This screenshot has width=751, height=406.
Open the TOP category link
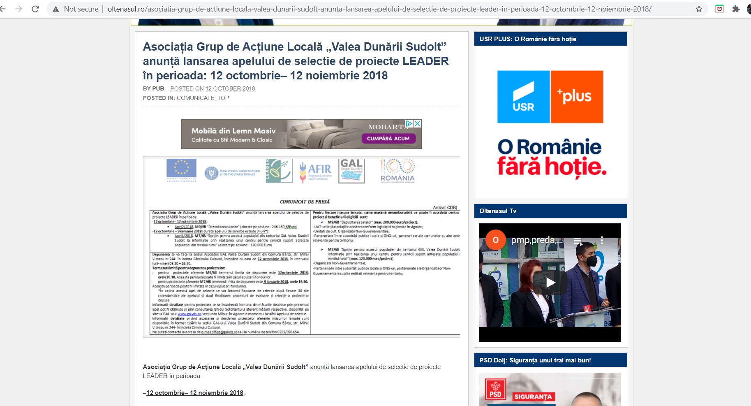[223, 98]
